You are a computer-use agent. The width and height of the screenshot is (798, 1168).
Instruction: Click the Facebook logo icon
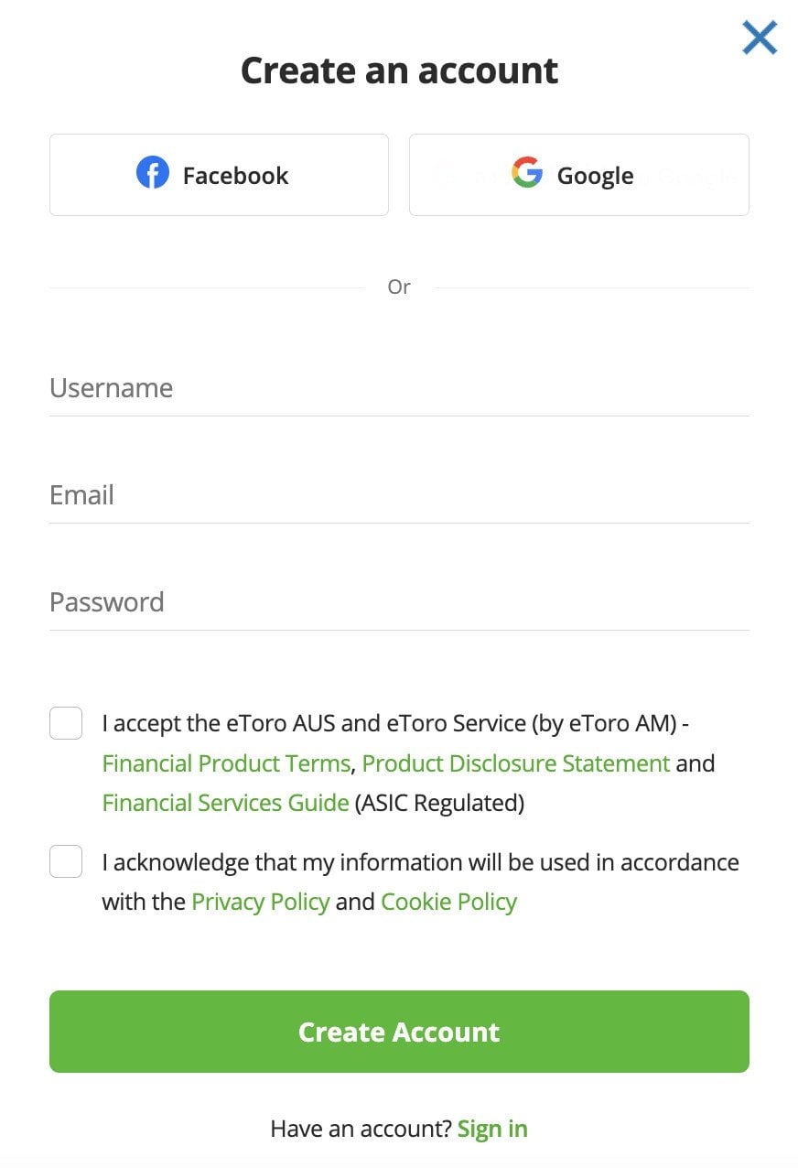point(153,173)
